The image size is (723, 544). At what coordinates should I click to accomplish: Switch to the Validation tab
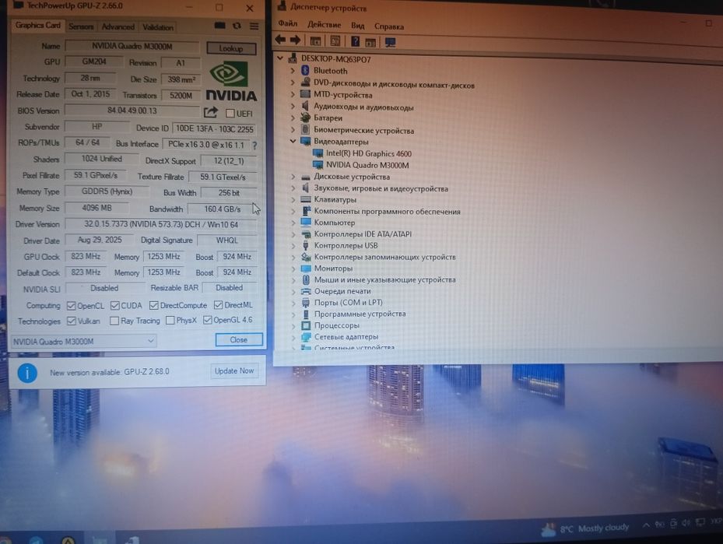pos(158,27)
